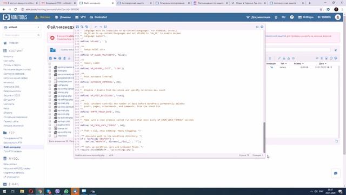Create a new folder in file manager toolbar
This screenshot has width=346, height=195.
(x=55, y=58)
